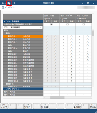Collapse the 入力・参照権限 section
The image size is (97, 113).
point(5,21)
